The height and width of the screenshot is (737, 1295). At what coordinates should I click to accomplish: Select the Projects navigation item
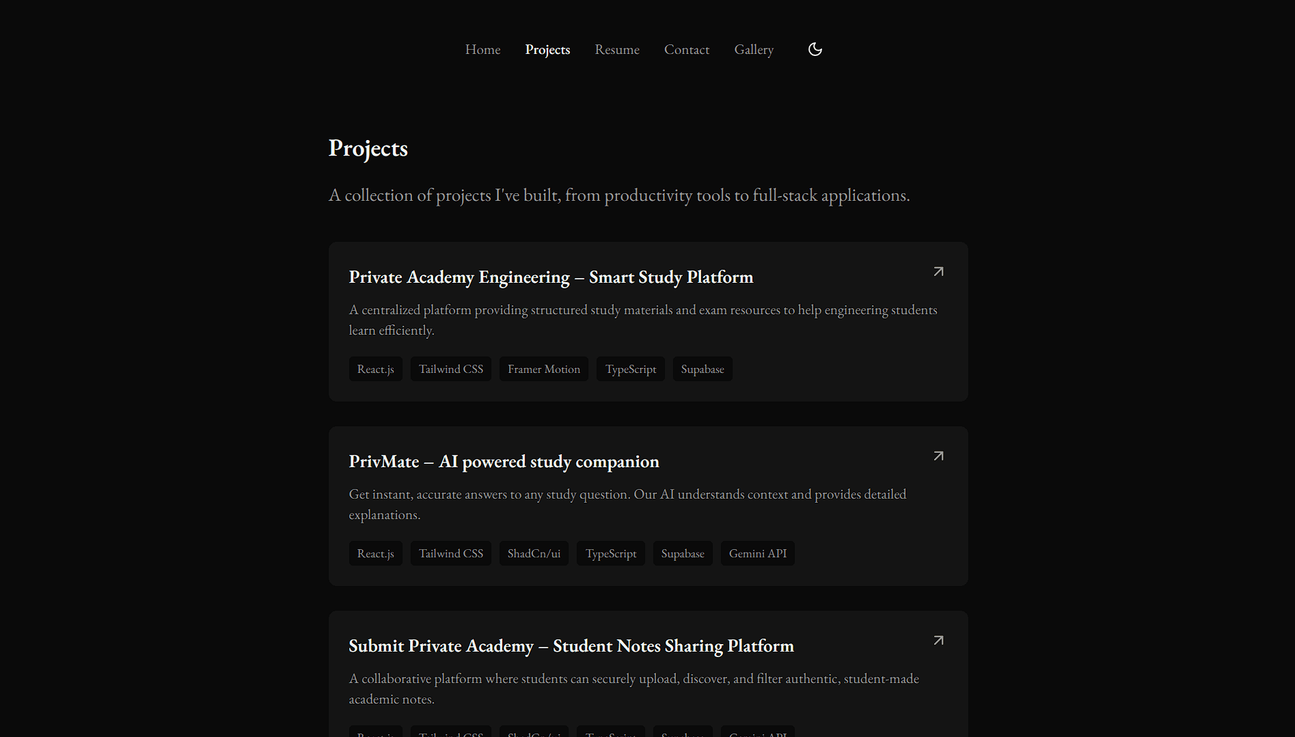click(547, 49)
